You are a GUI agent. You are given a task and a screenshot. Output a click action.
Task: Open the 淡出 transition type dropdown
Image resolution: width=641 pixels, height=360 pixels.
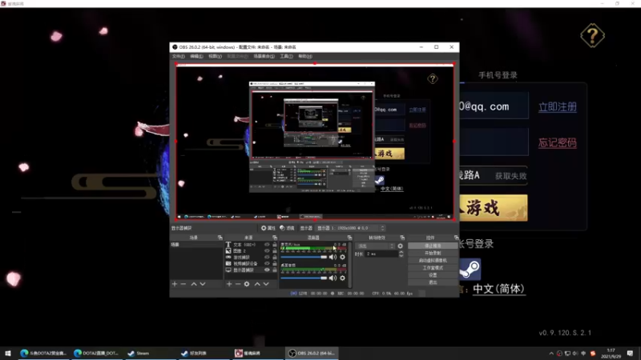[375, 246]
